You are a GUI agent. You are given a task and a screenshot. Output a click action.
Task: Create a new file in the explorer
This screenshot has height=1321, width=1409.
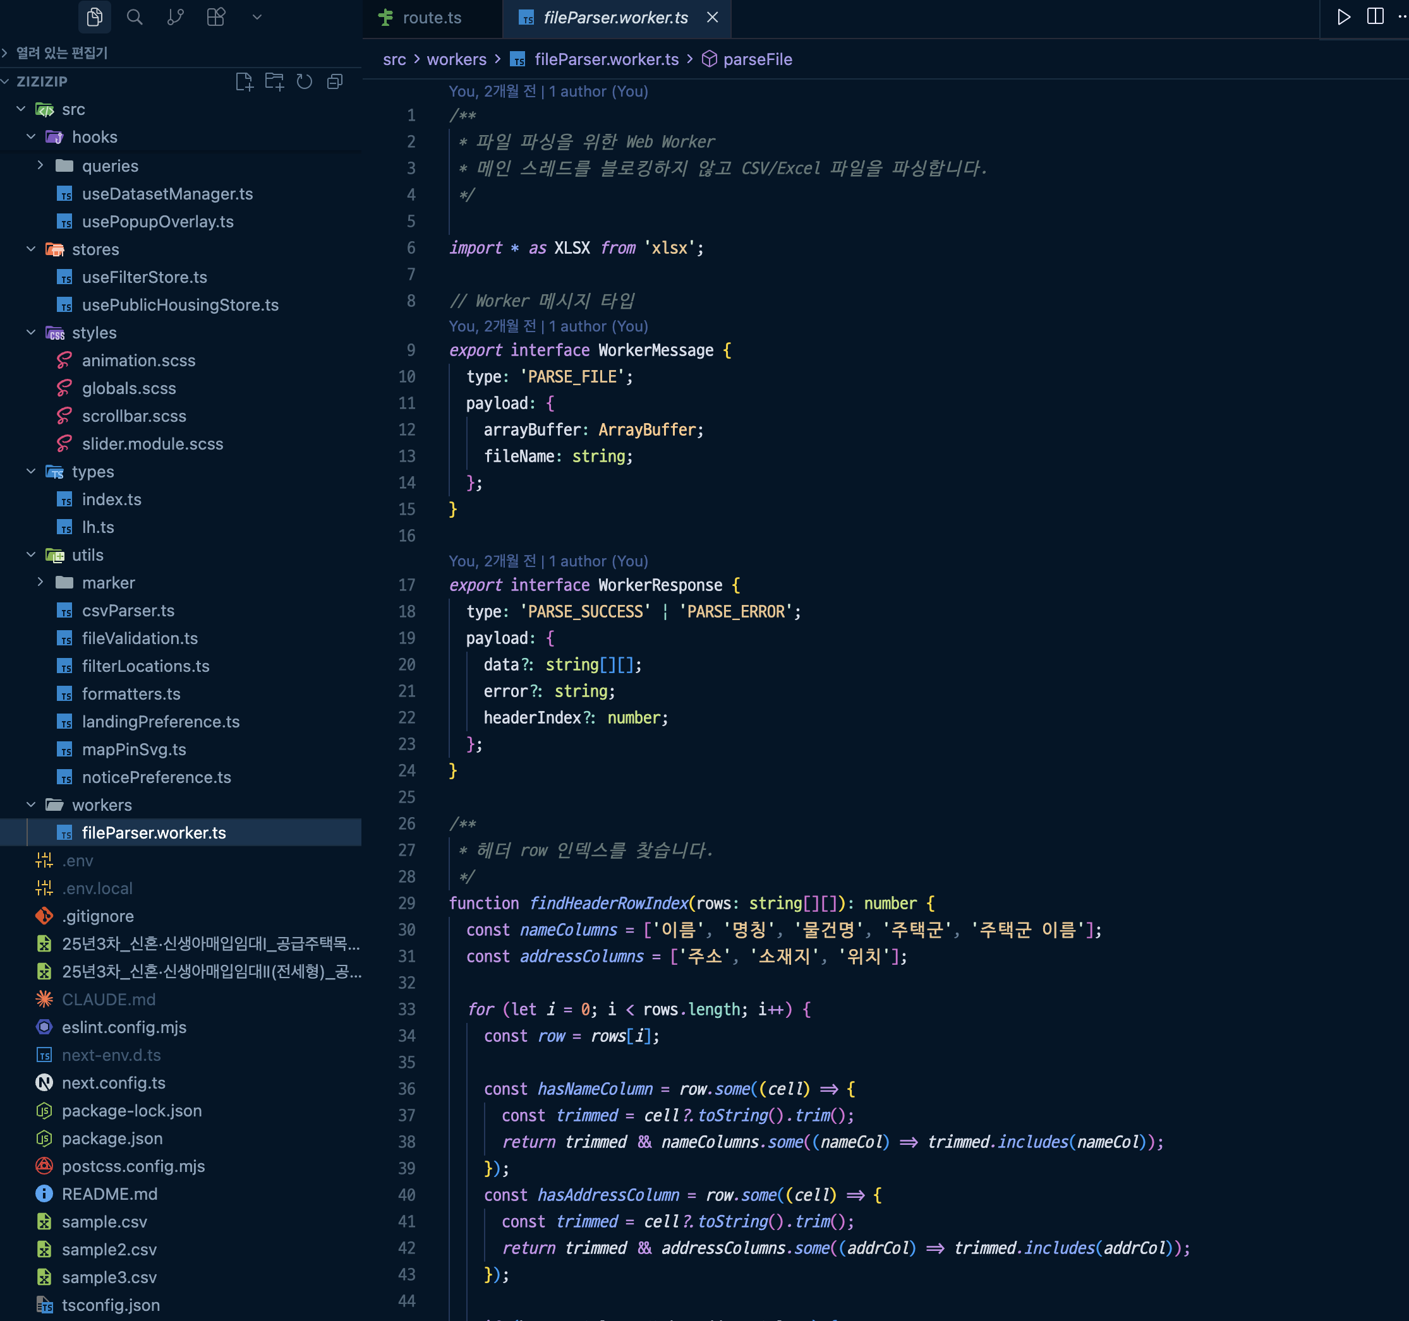click(245, 81)
